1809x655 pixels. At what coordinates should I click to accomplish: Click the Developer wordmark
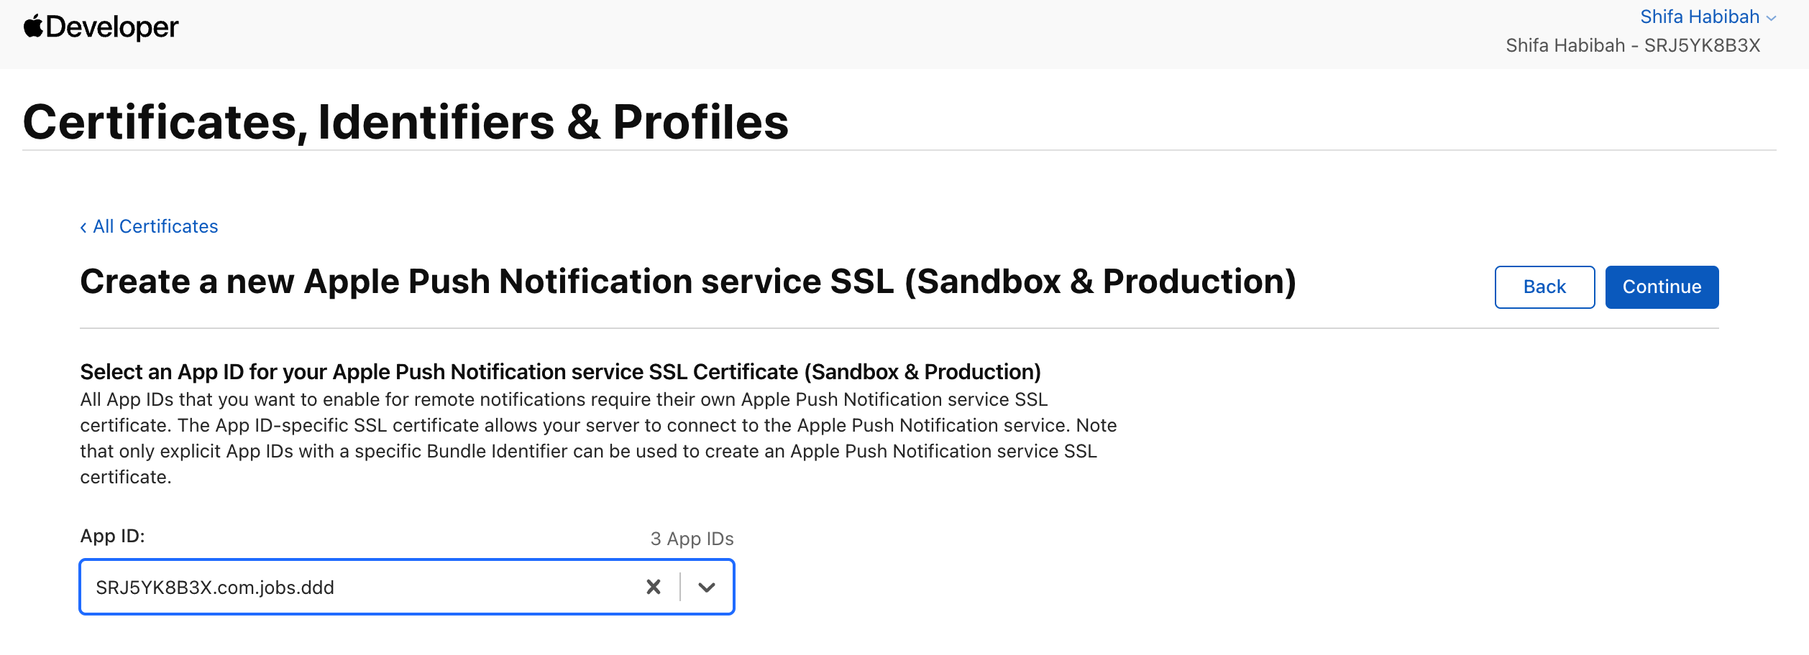pyautogui.click(x=112, y=27)
